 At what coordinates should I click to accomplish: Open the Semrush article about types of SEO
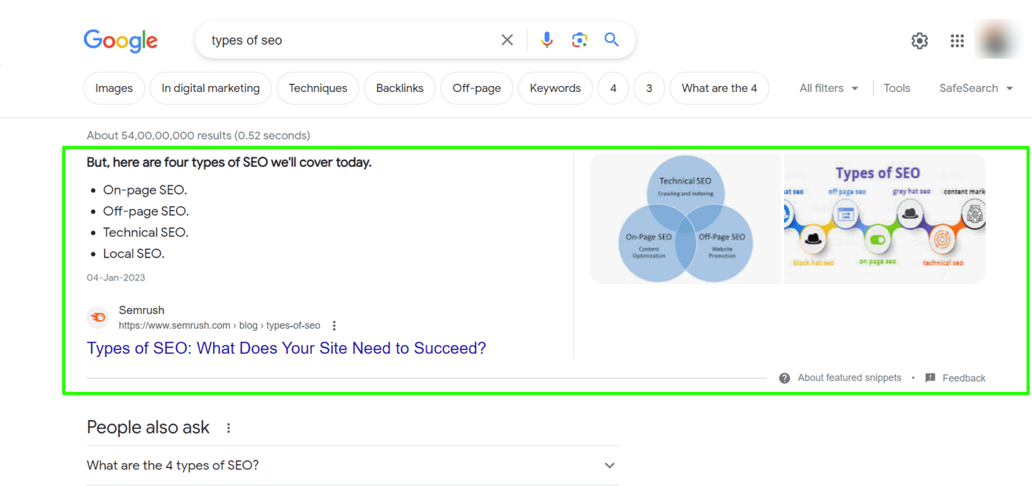tap(286, 348)
